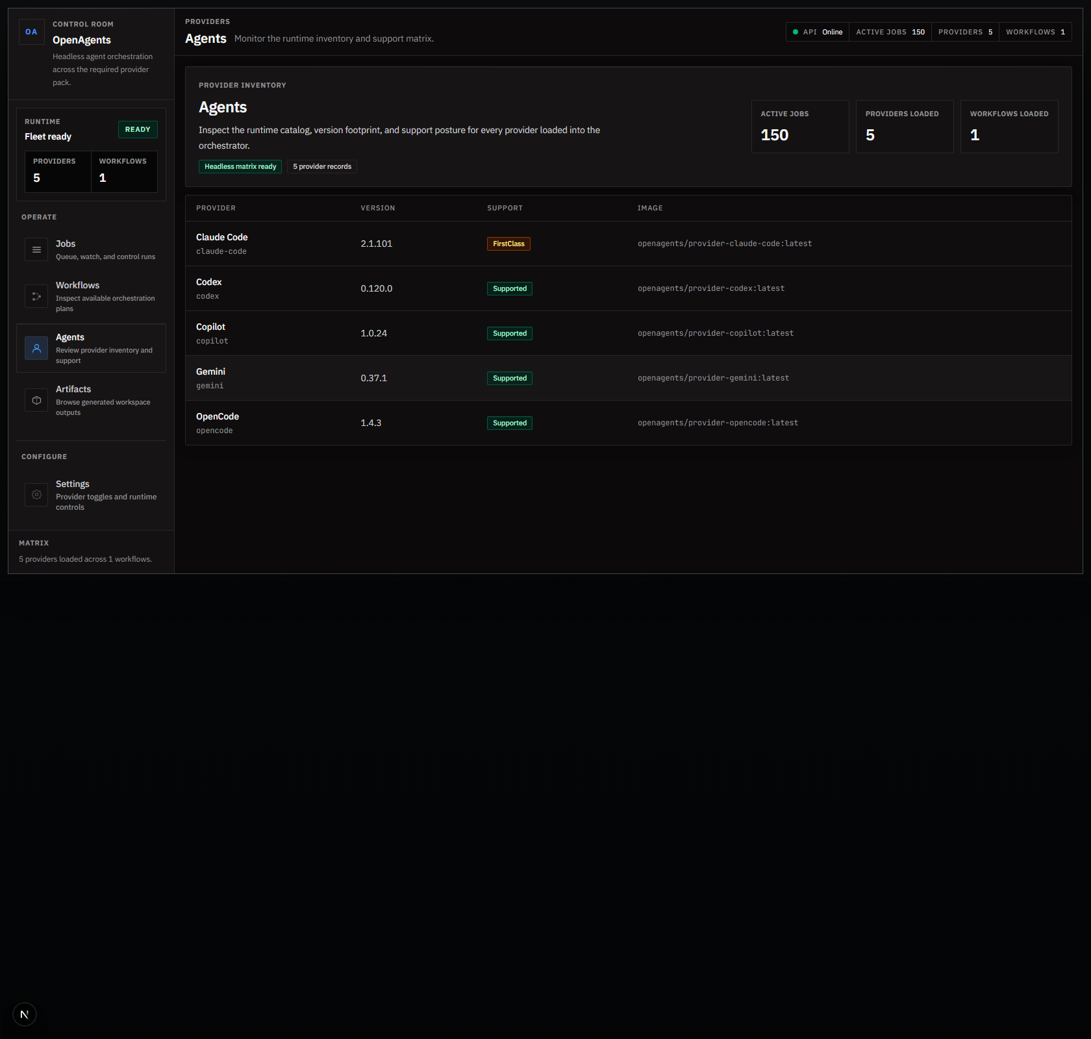Select the Copilot provider name
Screen dimensions: 1091x1039
pyautogui.click(x=210, y=327)
